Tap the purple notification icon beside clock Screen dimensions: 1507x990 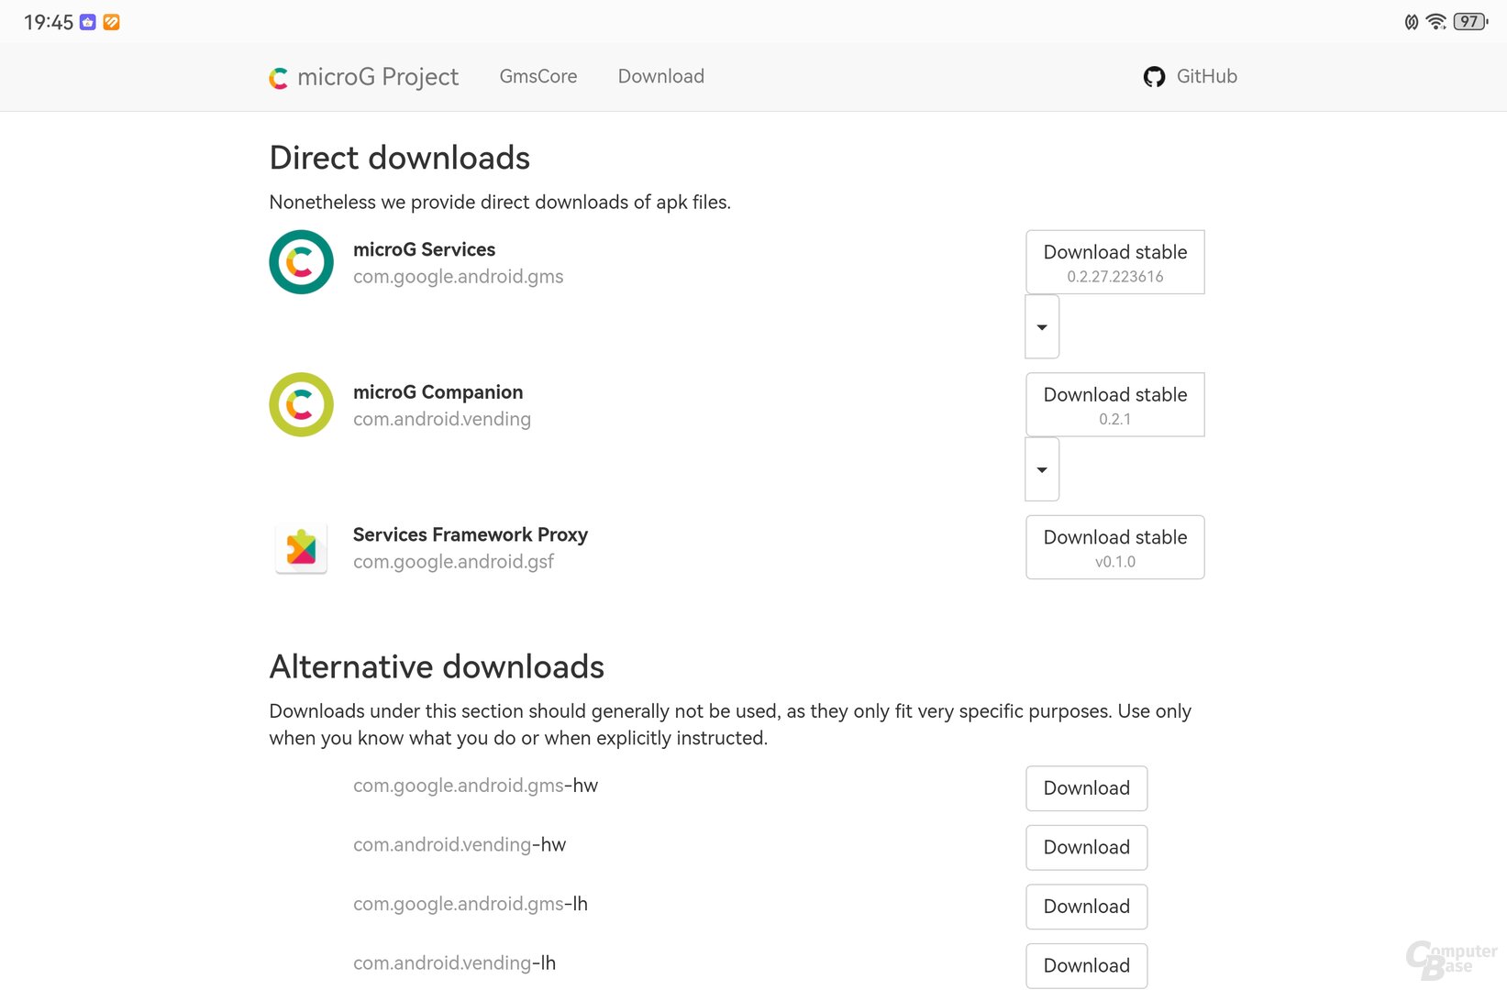pos(88,22)
